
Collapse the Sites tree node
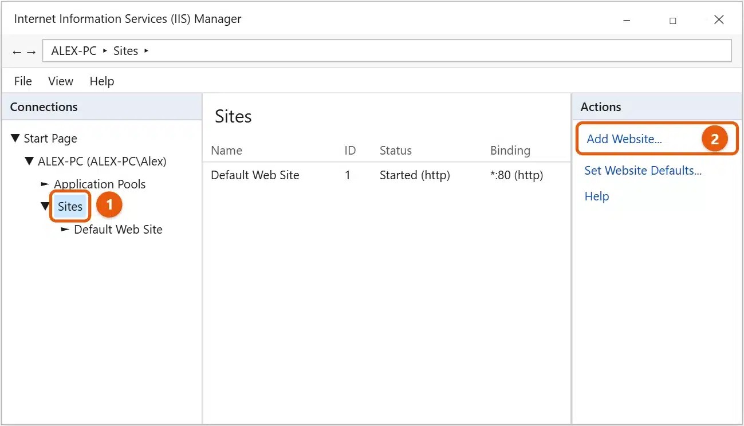[x=45, y=207]
